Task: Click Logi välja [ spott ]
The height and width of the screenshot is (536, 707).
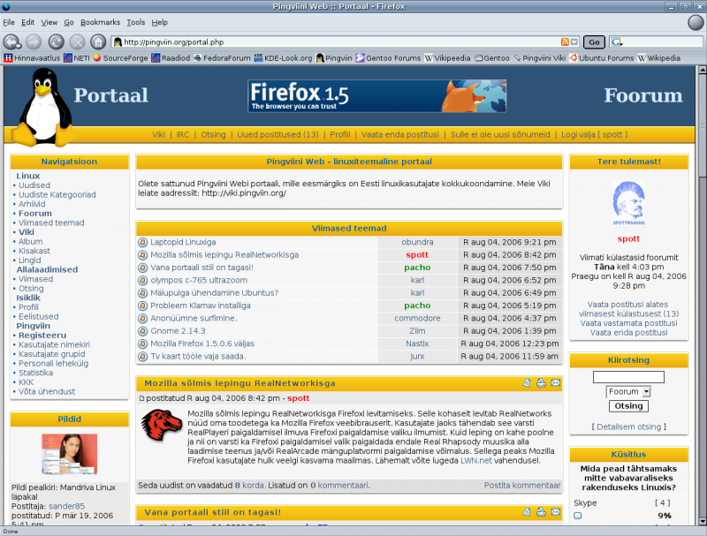Action: 594,134
